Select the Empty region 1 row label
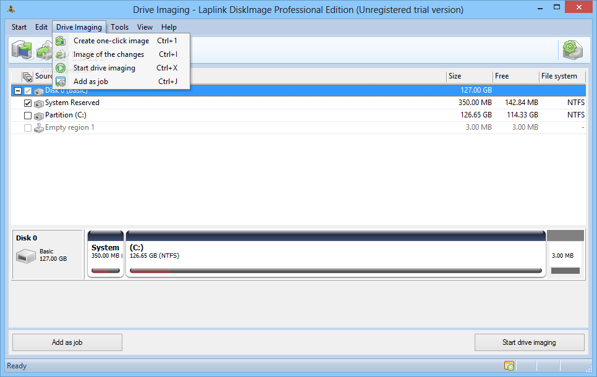Viewport: 597px width, 377px height. click(x=70, y=127)
